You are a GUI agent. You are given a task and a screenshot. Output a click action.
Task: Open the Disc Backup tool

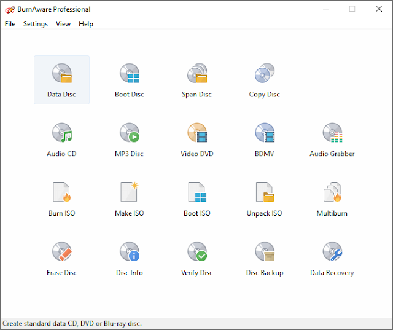pyautogui.click(x=265, y=258)
